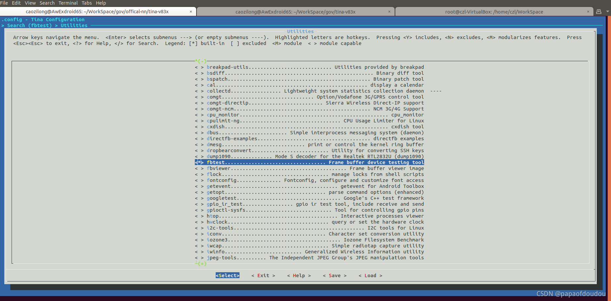Screen dimensions: 611x301
Task: Toggle the cal module checkbox
Action: tap(199, 85)
